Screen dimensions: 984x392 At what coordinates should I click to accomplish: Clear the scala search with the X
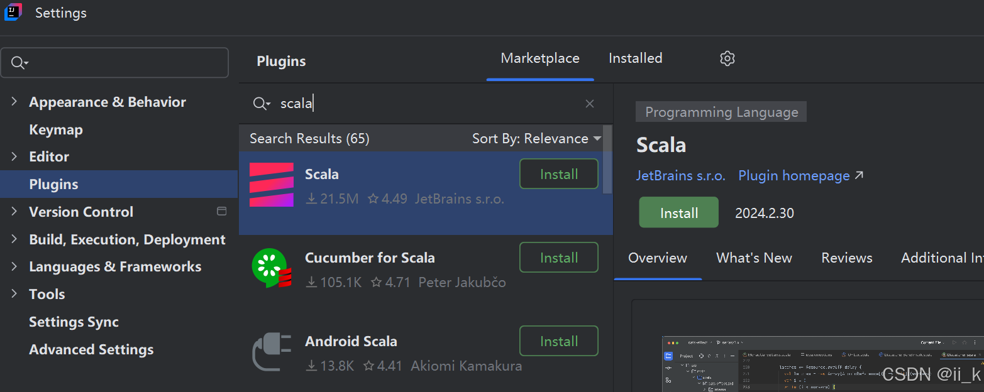click(589, 103)
